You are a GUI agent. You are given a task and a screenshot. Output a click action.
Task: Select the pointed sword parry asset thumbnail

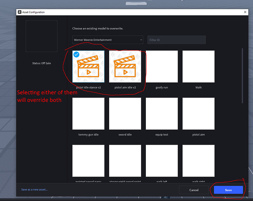pyautogui.click(x=88, y=160)
